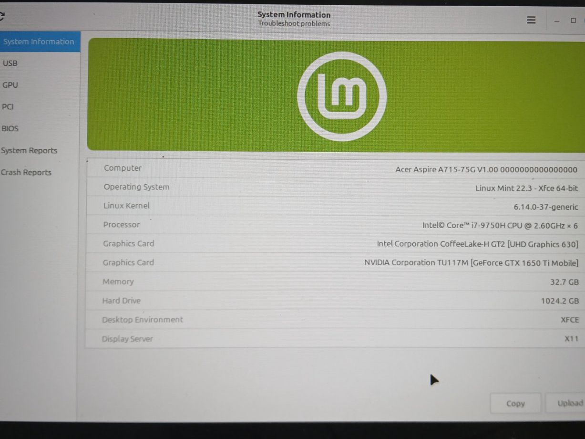Select the Processor info row
585x439 pixels.
tap(336, 225)
